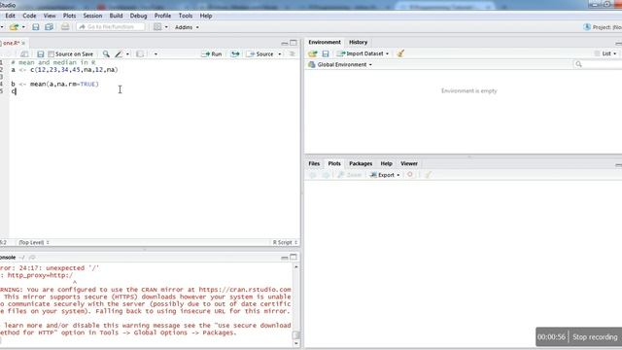The image size is (622, 350).
Task: Open the Export dropdown in Plots
Action: (385, 175)
